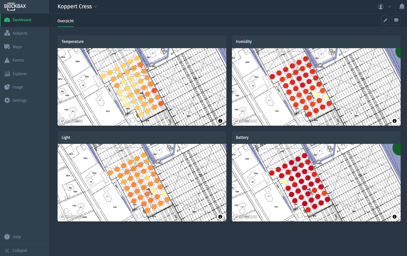The width and height of the screenshot is (407, 256).
Task: Expand the user menu chevron
Action: (389, 7)
